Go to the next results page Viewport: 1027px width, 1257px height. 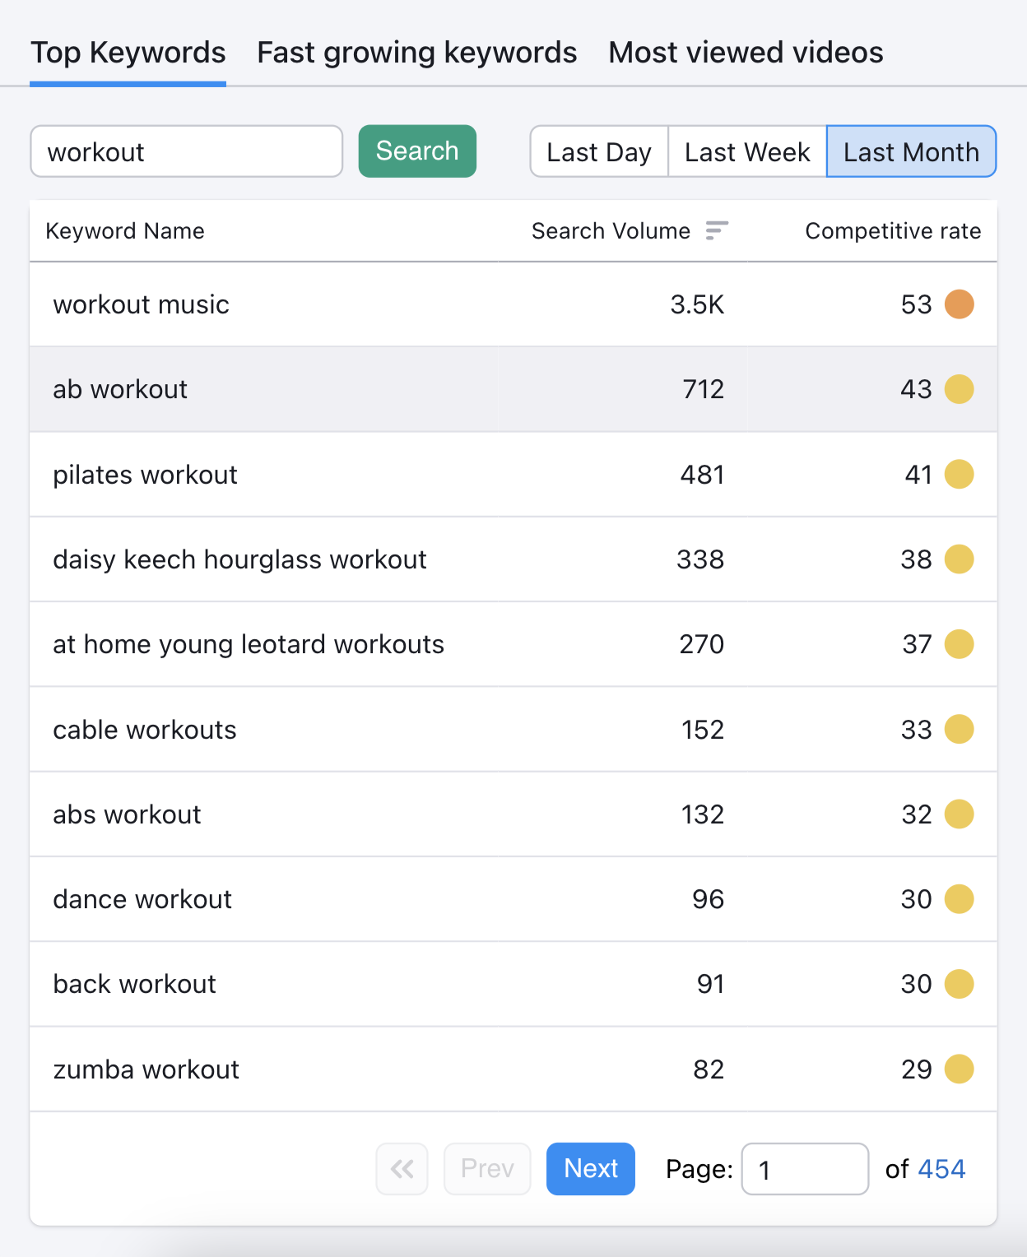[x=589, y=1168]
